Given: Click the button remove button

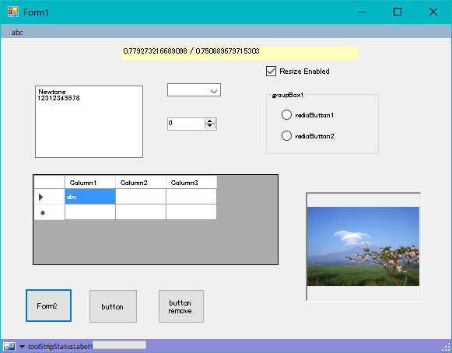Looking at the screenshot, I should coord(181,306).
